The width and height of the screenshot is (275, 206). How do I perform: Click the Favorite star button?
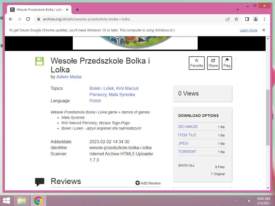tap(197, 63)
